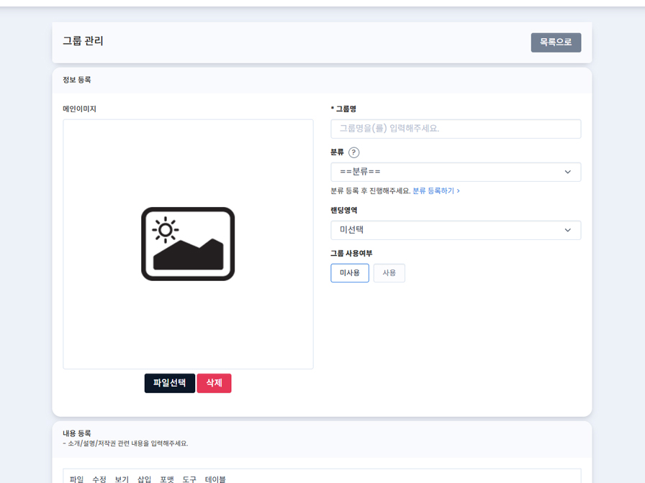This screenshot has width=645, height=483.
Task: Click the 목록으로 button
Action: click(556, 42)
